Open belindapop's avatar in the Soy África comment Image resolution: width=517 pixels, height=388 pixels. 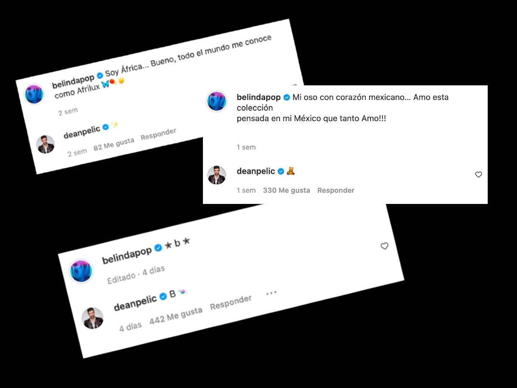34,94
